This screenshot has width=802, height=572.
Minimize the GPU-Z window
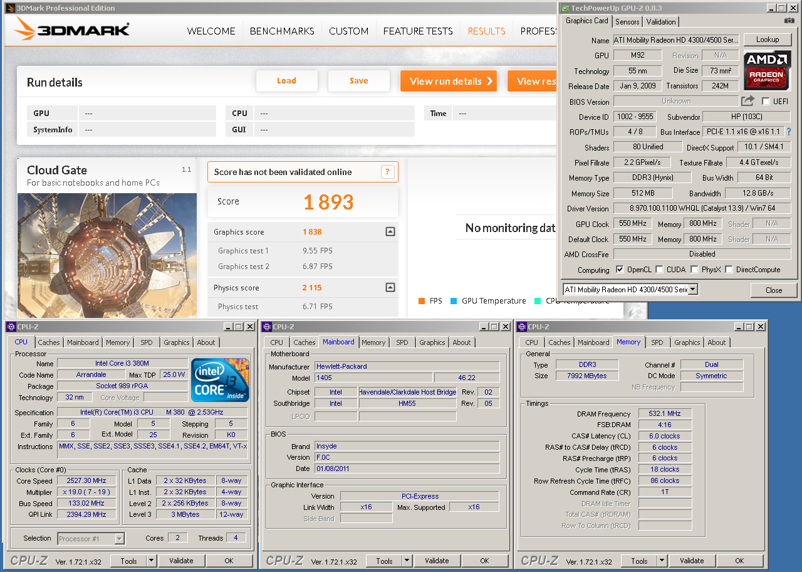(x=772, y=8)
